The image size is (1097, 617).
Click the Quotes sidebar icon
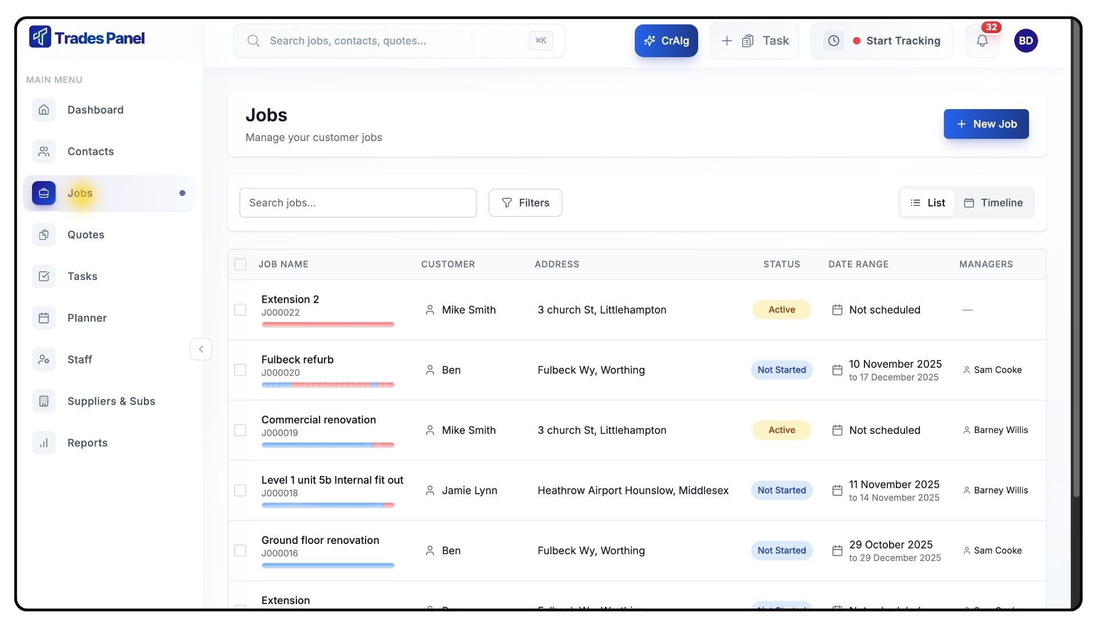tap(44, 235)
